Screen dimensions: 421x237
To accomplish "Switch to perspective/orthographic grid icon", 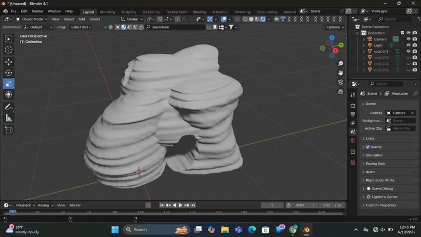I will coord(341,92).
